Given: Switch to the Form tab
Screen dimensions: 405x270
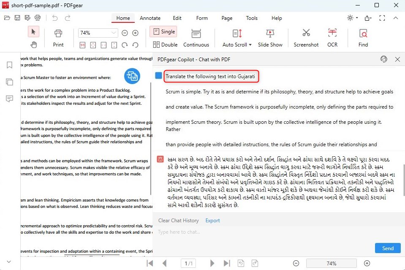Looking at the screenshot, I should click(202, 18).
